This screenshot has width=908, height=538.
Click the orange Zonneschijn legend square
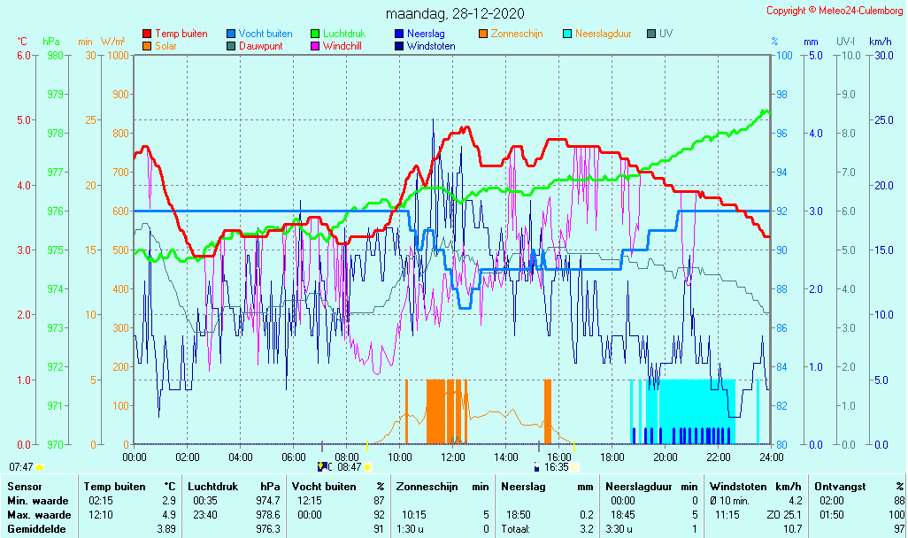(x=483, y=34)
